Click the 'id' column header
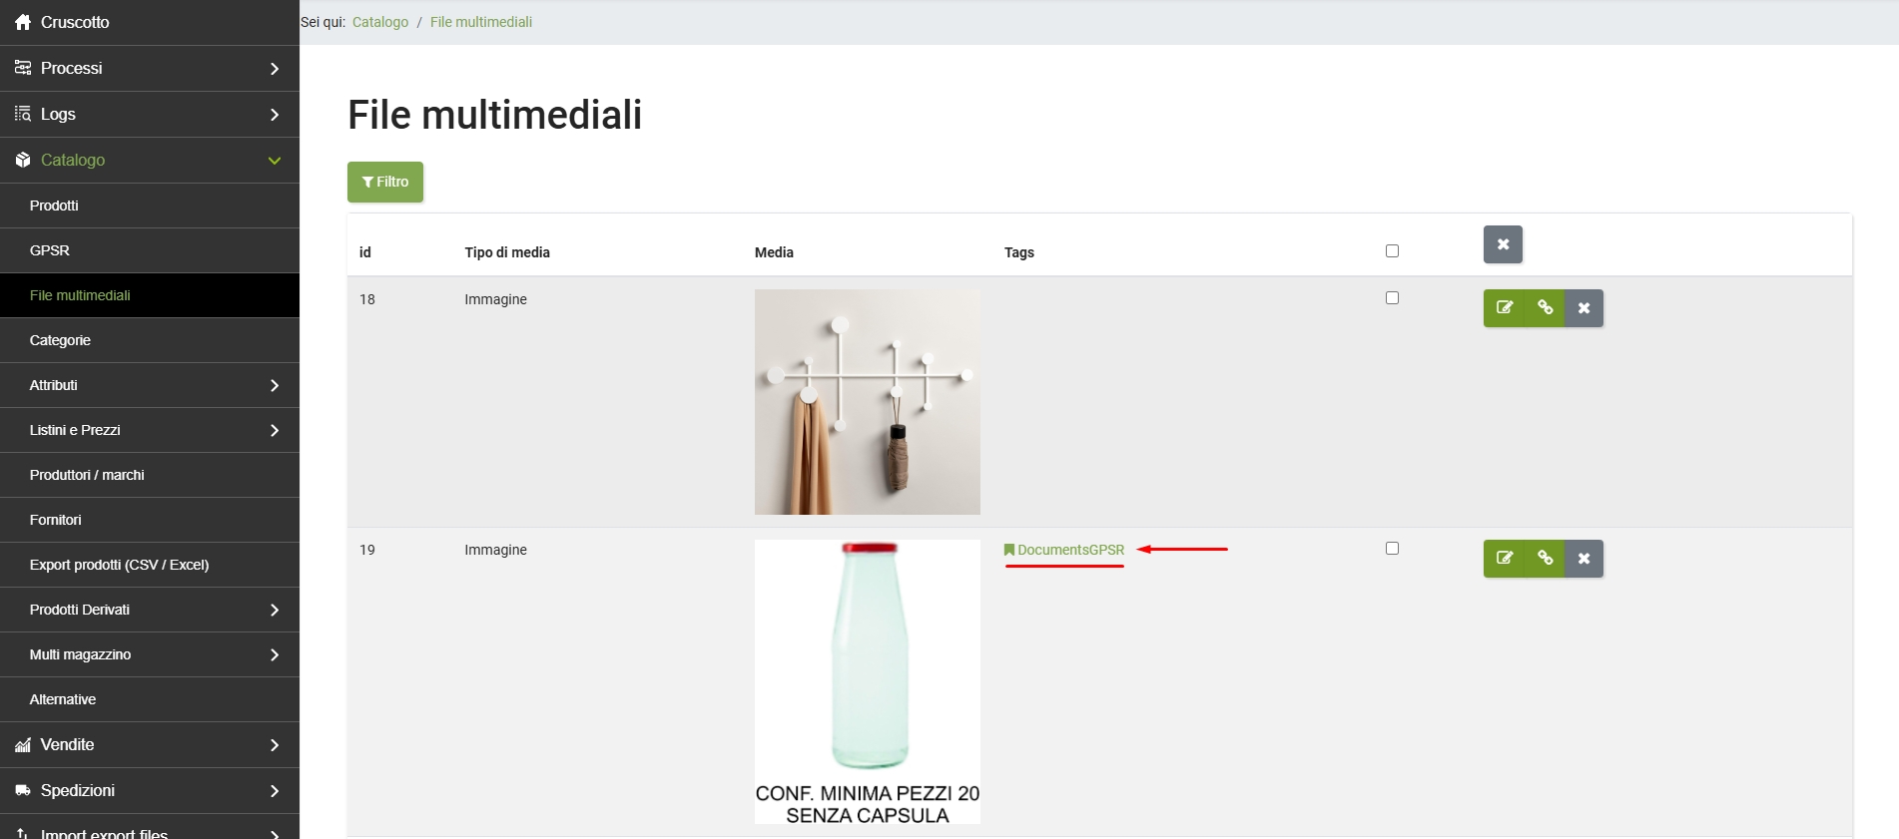This screenshot has width=1899, height=839. coord(365,252)
